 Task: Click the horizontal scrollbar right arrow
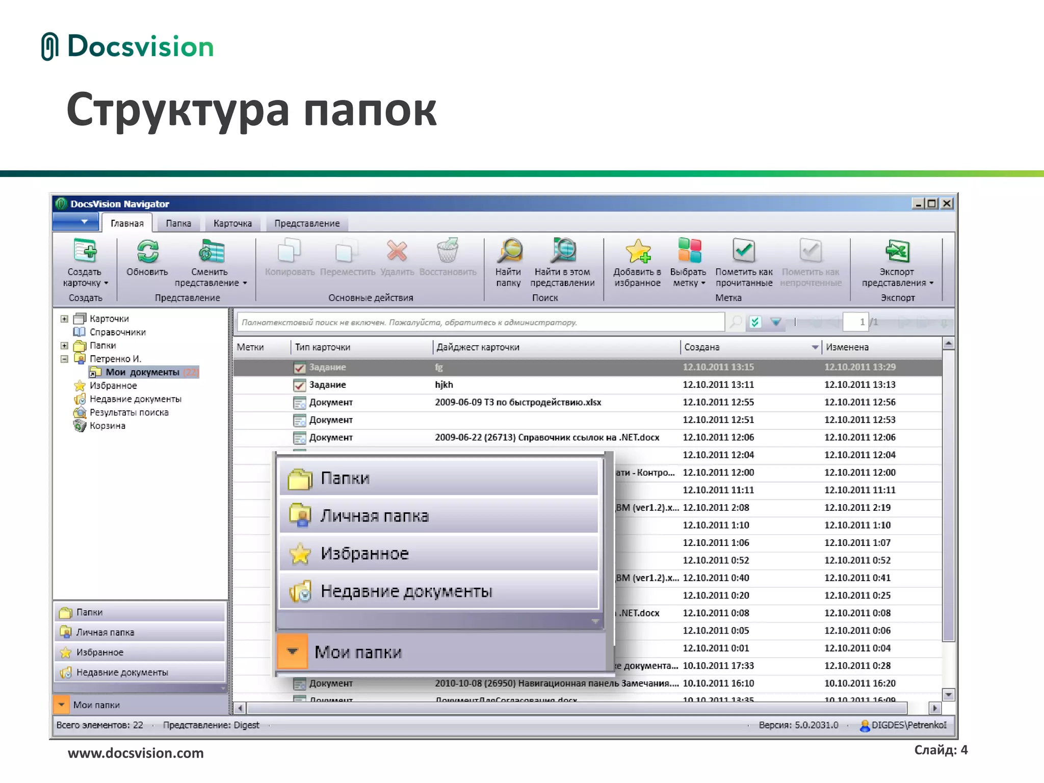tap(934, 708)
